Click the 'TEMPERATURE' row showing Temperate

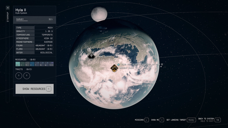click(35, 35)
